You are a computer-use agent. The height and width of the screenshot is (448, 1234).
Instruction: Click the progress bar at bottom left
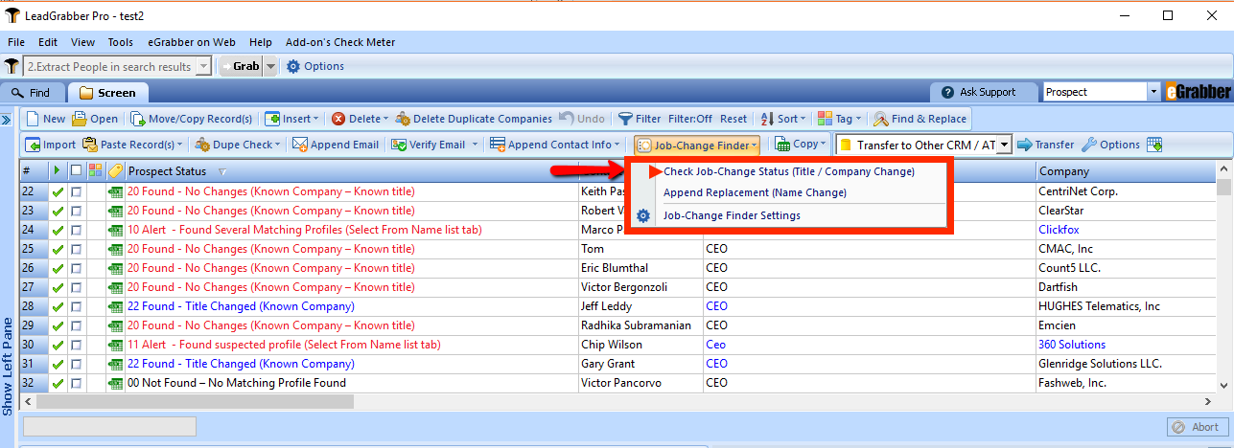pos(109,426)
